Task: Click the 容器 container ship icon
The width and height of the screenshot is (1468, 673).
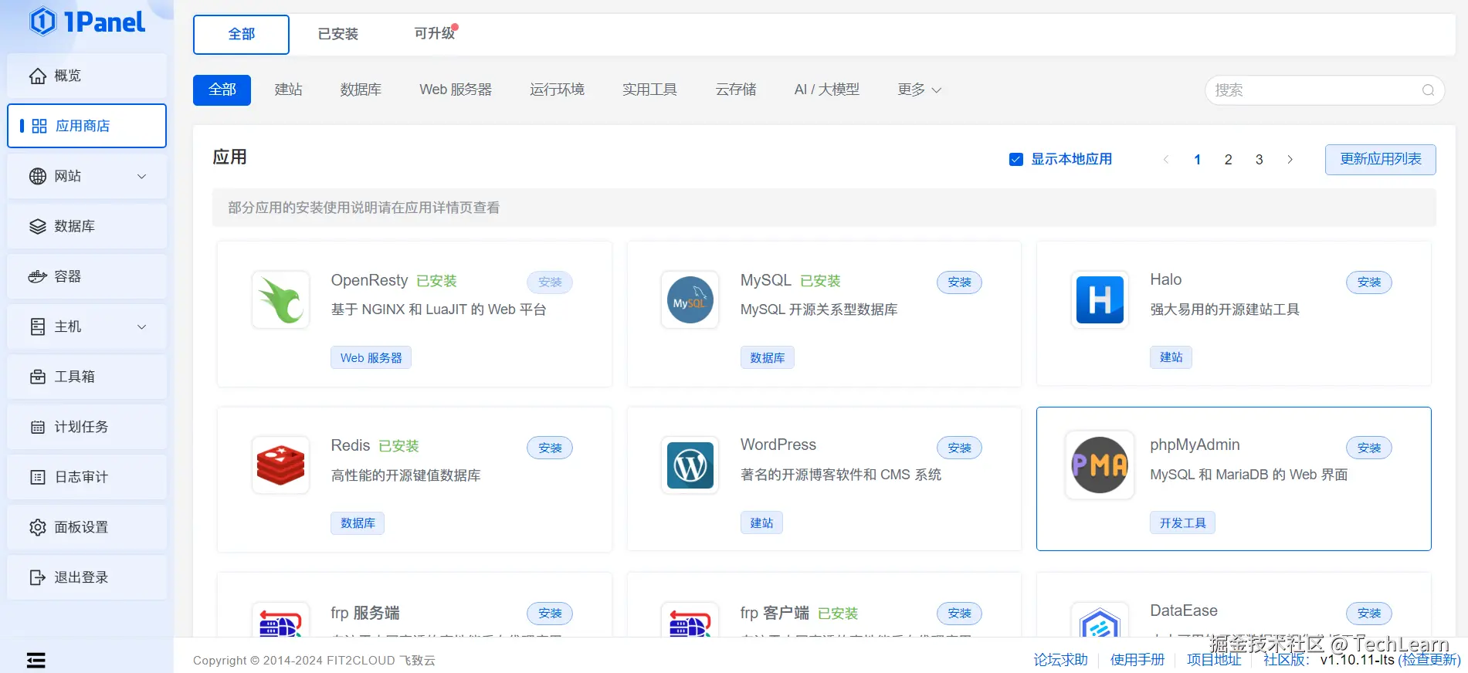Action: (37, 276)
